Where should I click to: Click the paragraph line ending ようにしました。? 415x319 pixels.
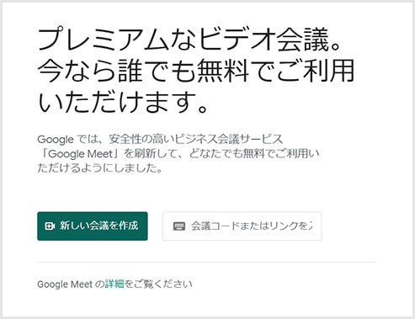100,168
